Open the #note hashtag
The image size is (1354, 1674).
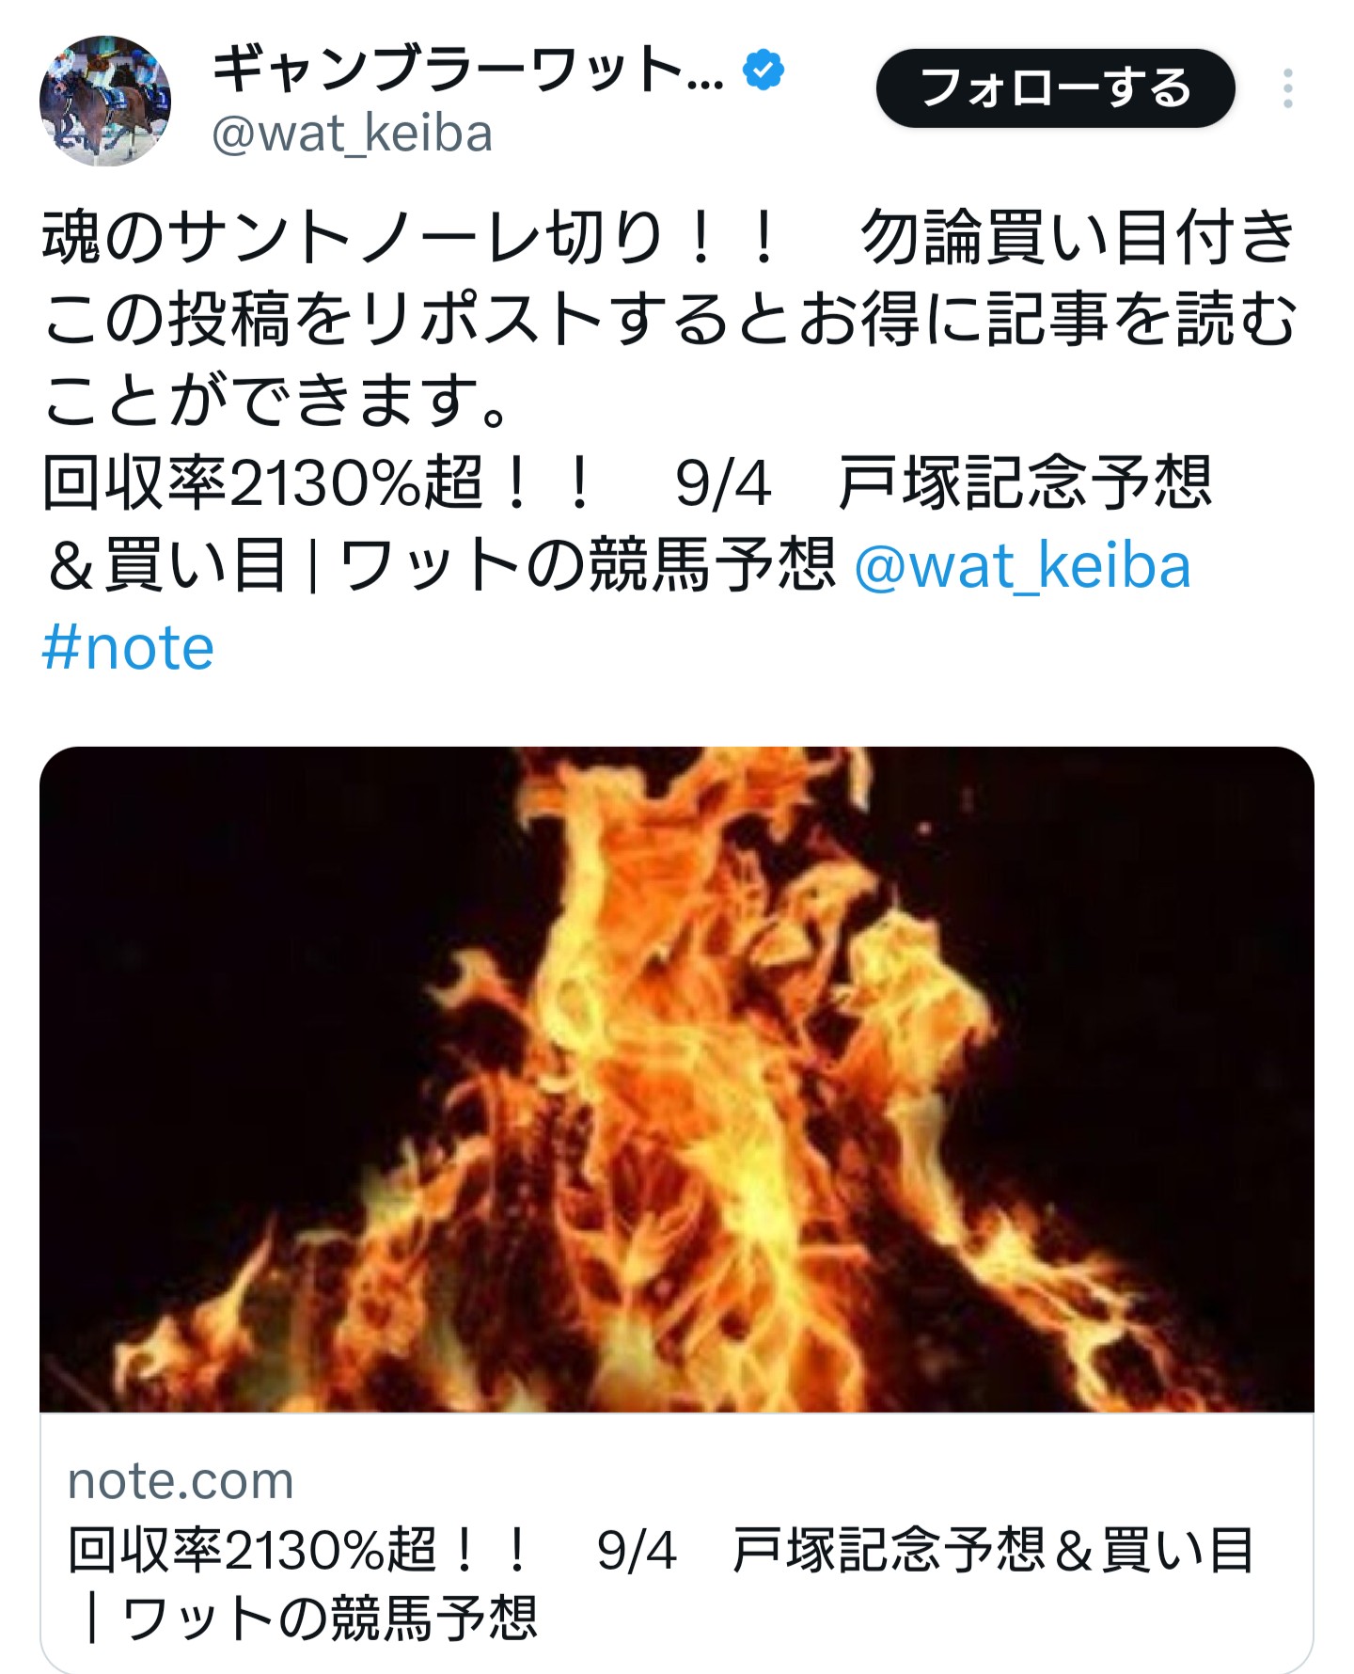[128, 648]
